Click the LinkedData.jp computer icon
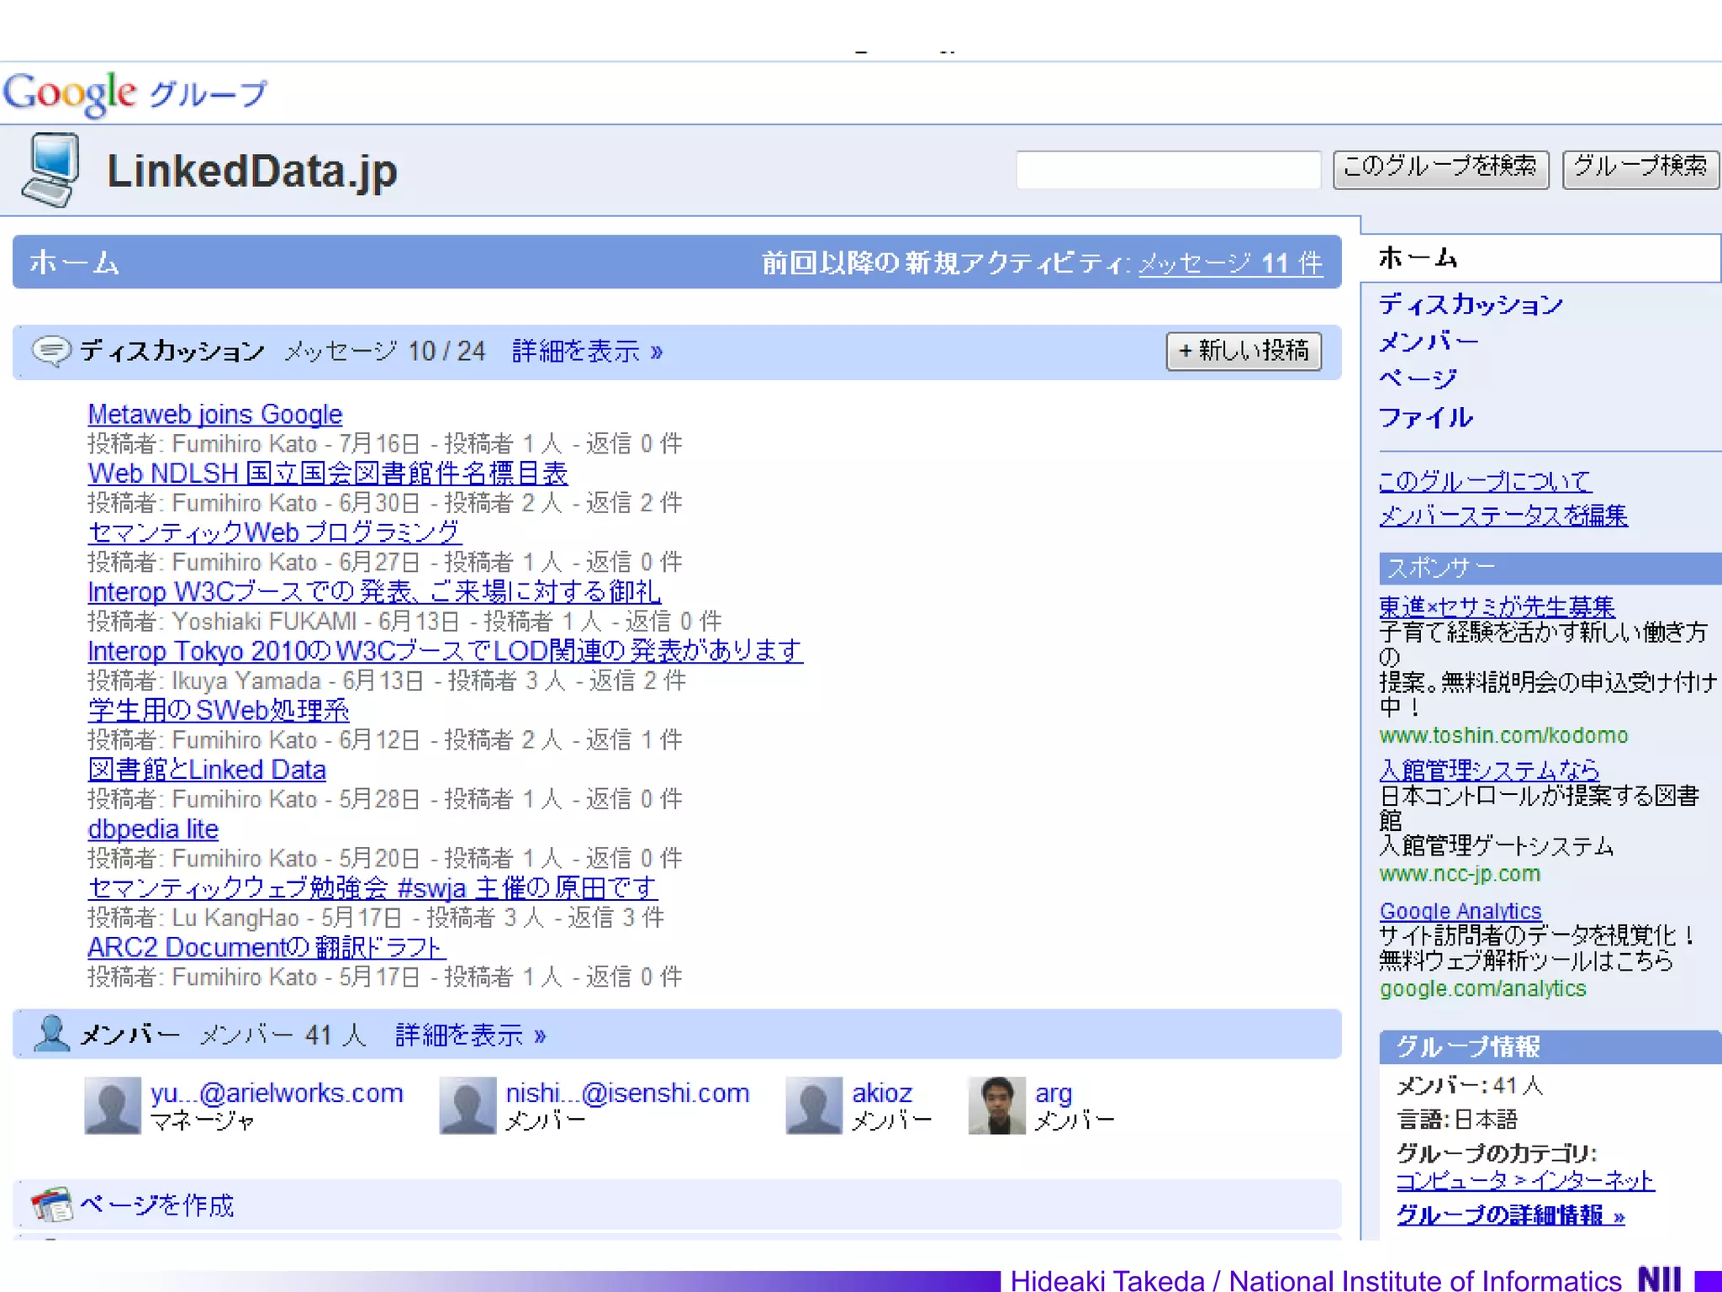 click(x=52, y=170)
